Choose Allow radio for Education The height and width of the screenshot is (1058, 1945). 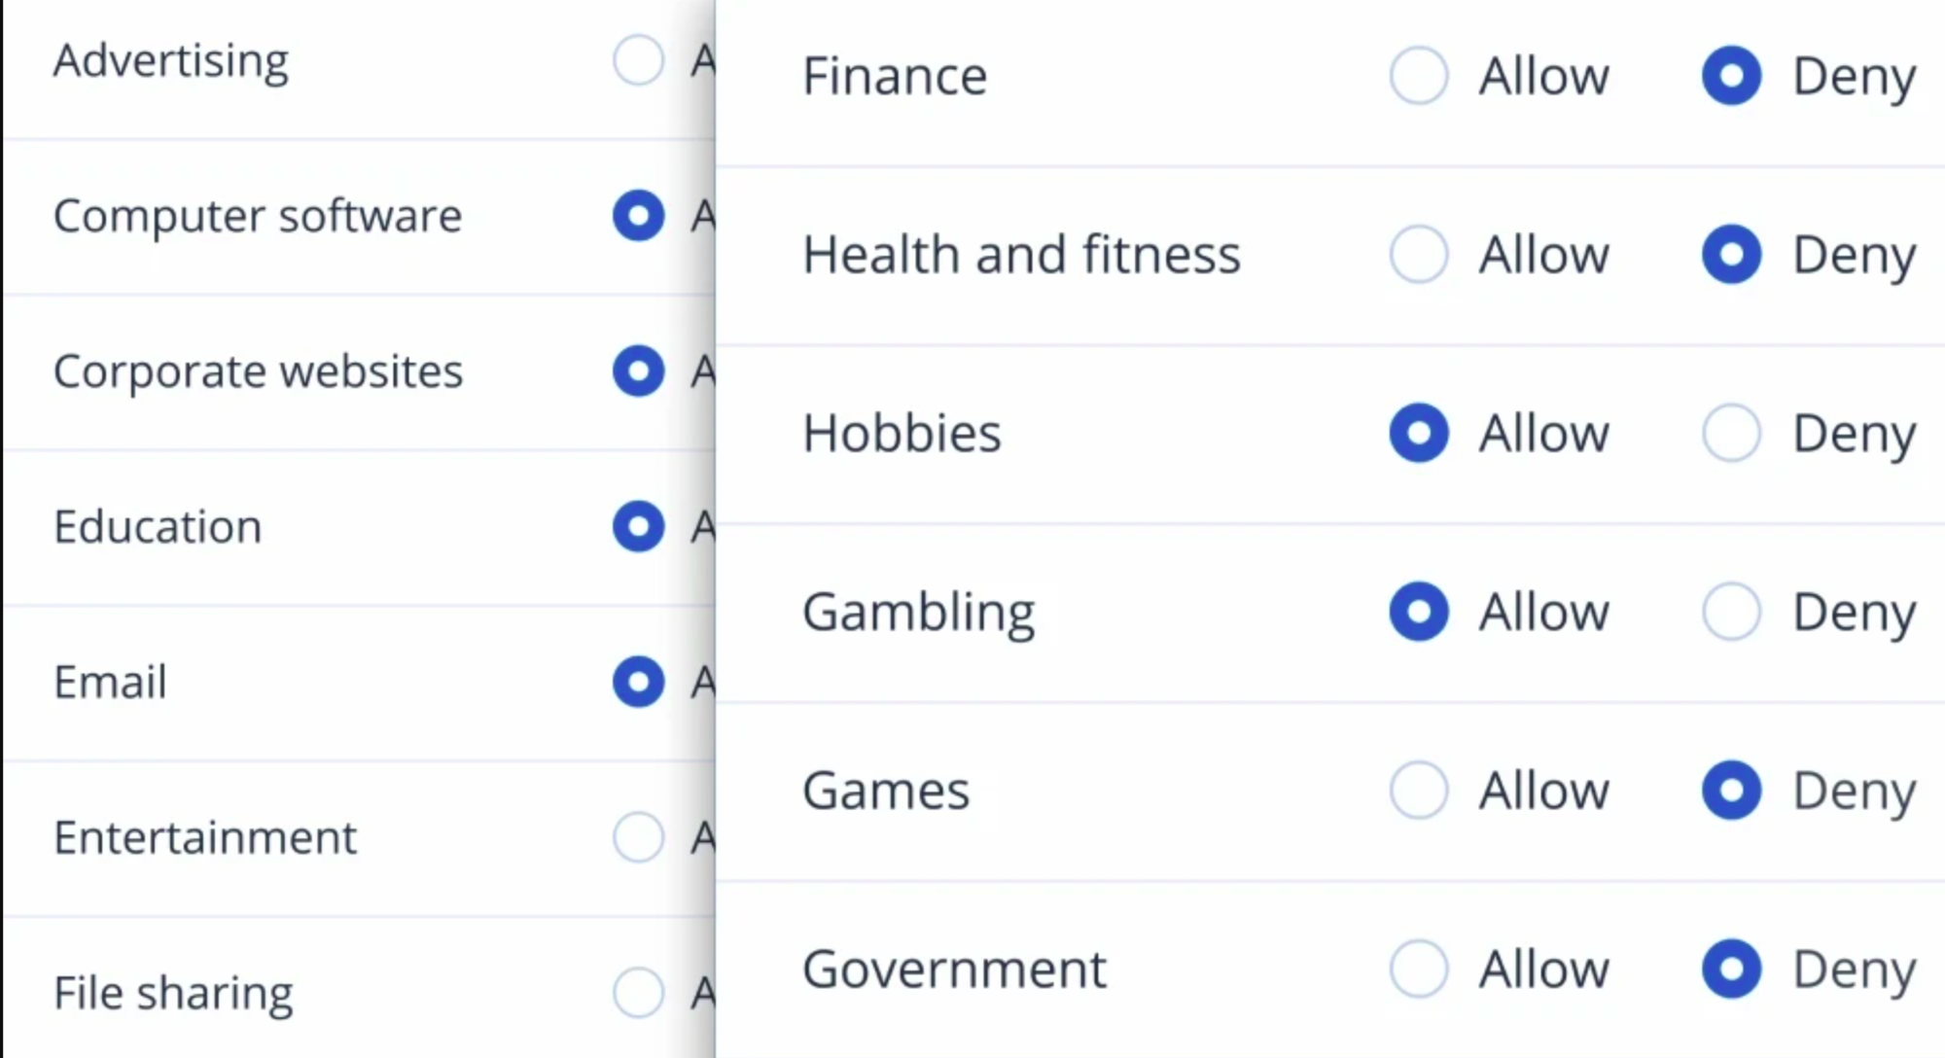click(638, 526)
